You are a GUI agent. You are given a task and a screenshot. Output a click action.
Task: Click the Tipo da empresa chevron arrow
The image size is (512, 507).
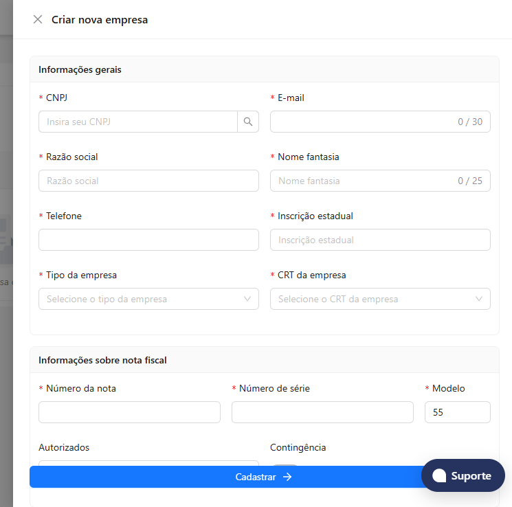point(247,299)
